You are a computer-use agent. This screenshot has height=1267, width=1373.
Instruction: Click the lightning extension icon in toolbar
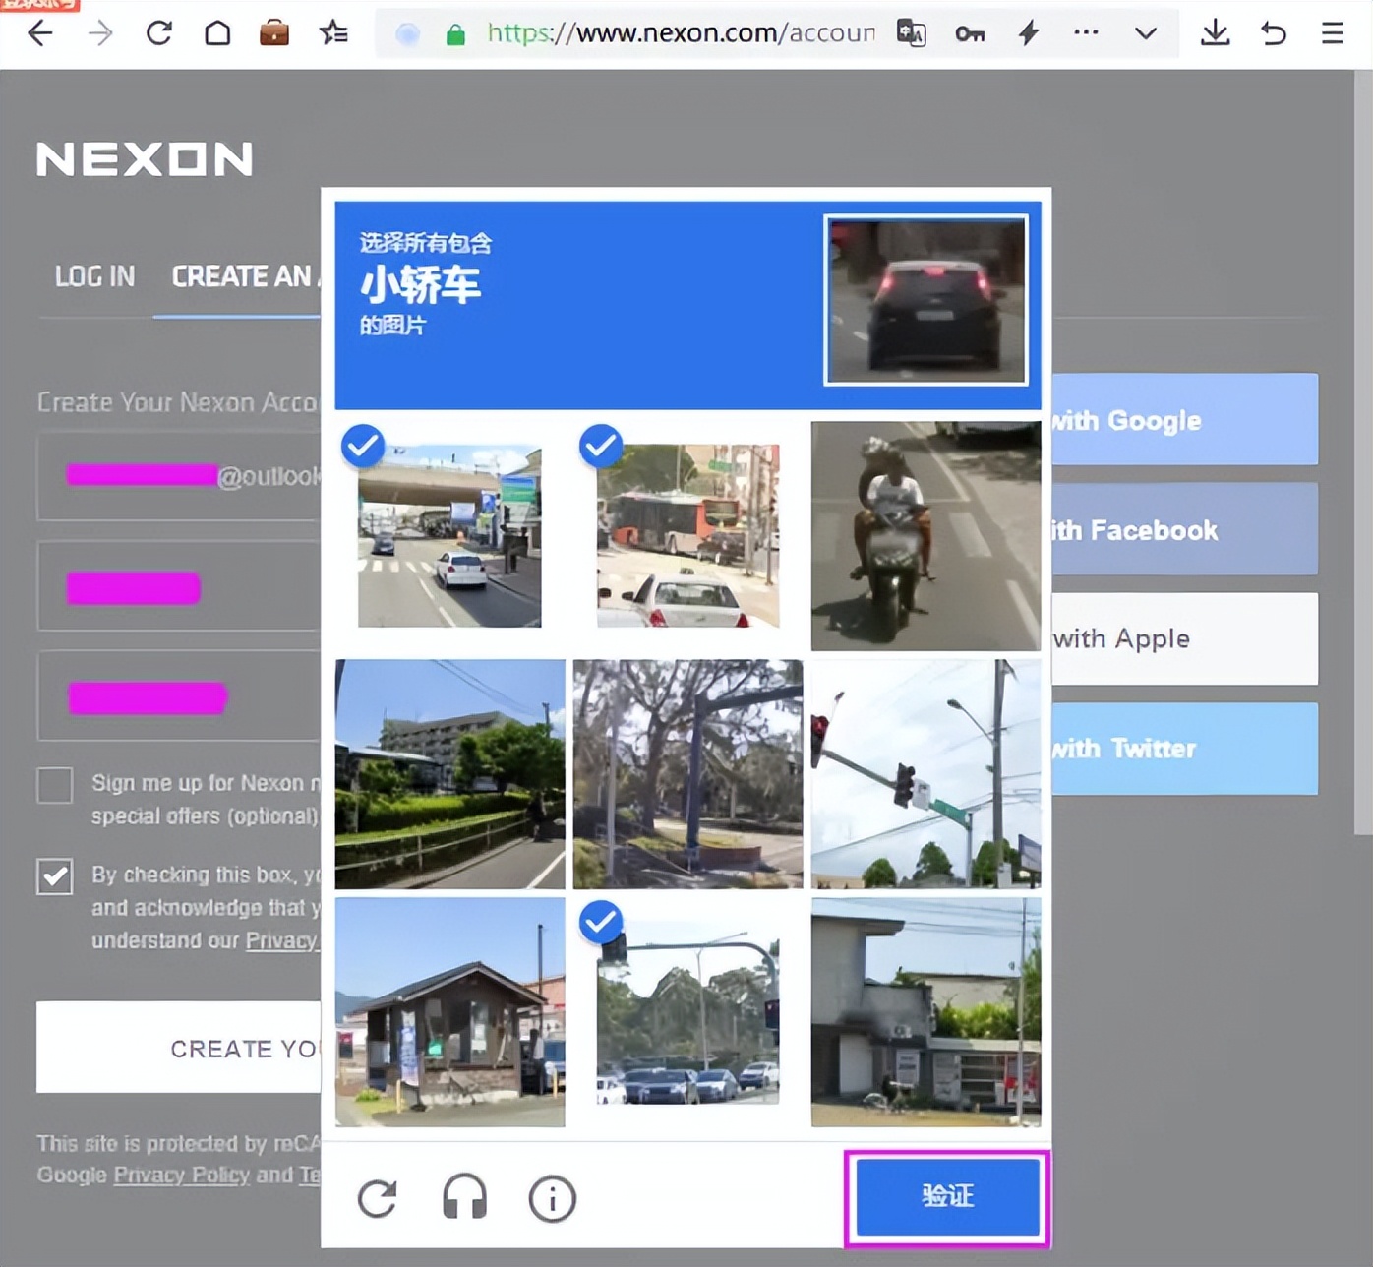(1028, 32)
